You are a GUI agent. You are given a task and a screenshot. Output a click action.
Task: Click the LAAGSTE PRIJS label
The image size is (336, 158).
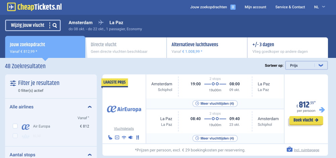(114, 82)
